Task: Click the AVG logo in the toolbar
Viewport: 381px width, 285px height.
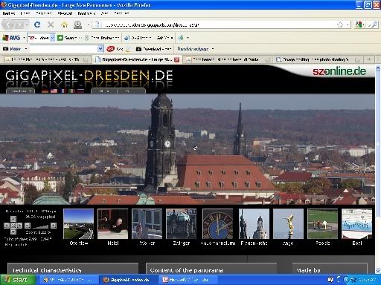Action: (11, 38)
